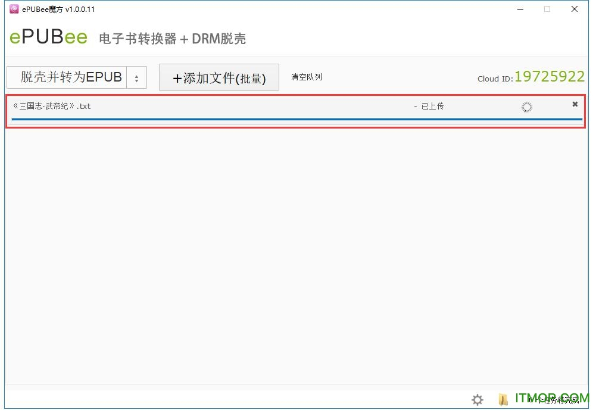This screenshot has width=593, height=413.
Task: Minimize the ePUBee魔方 window
Action: tap(519, 9)
